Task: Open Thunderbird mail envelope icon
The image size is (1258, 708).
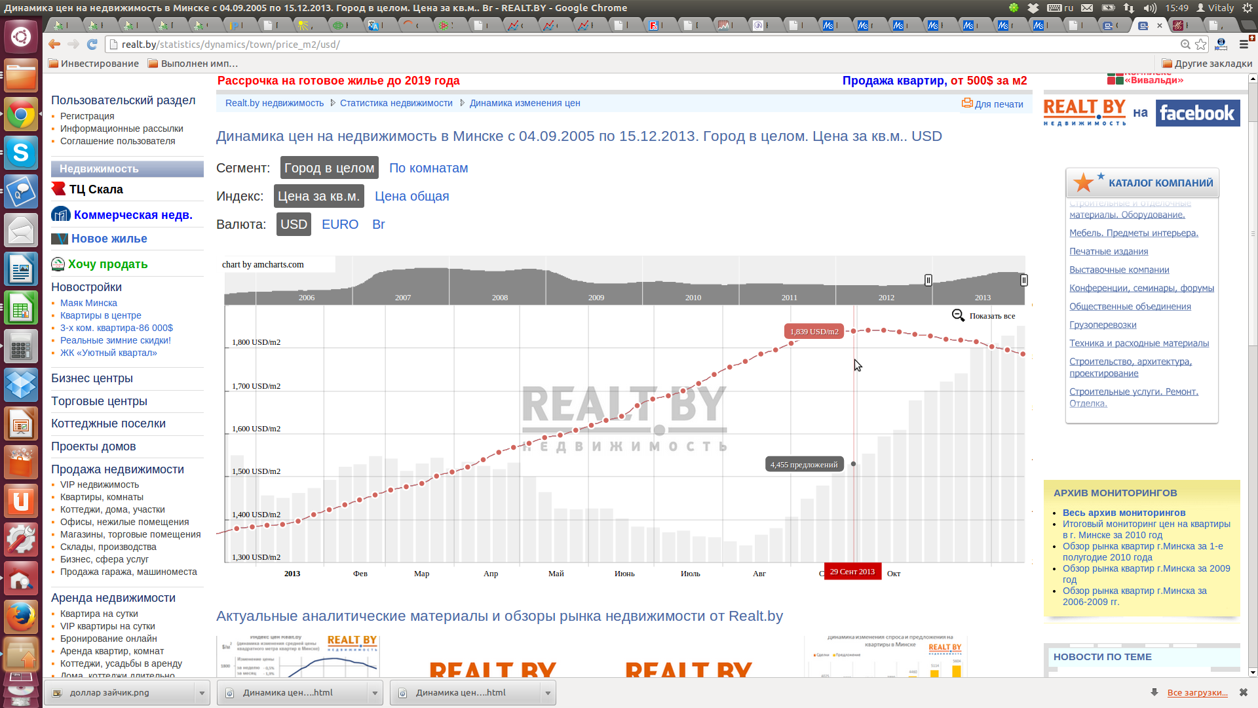Action: pos(21,231)
